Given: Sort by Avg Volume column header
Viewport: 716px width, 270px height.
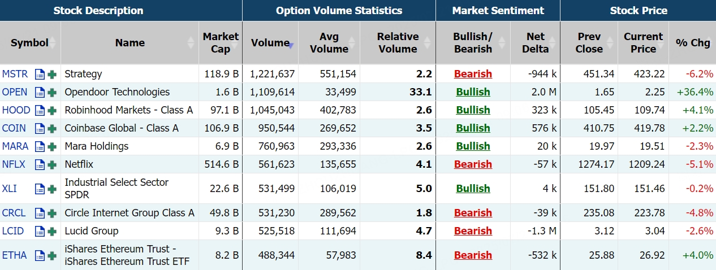Looking at the screenshot, I should tap(329, 43).
